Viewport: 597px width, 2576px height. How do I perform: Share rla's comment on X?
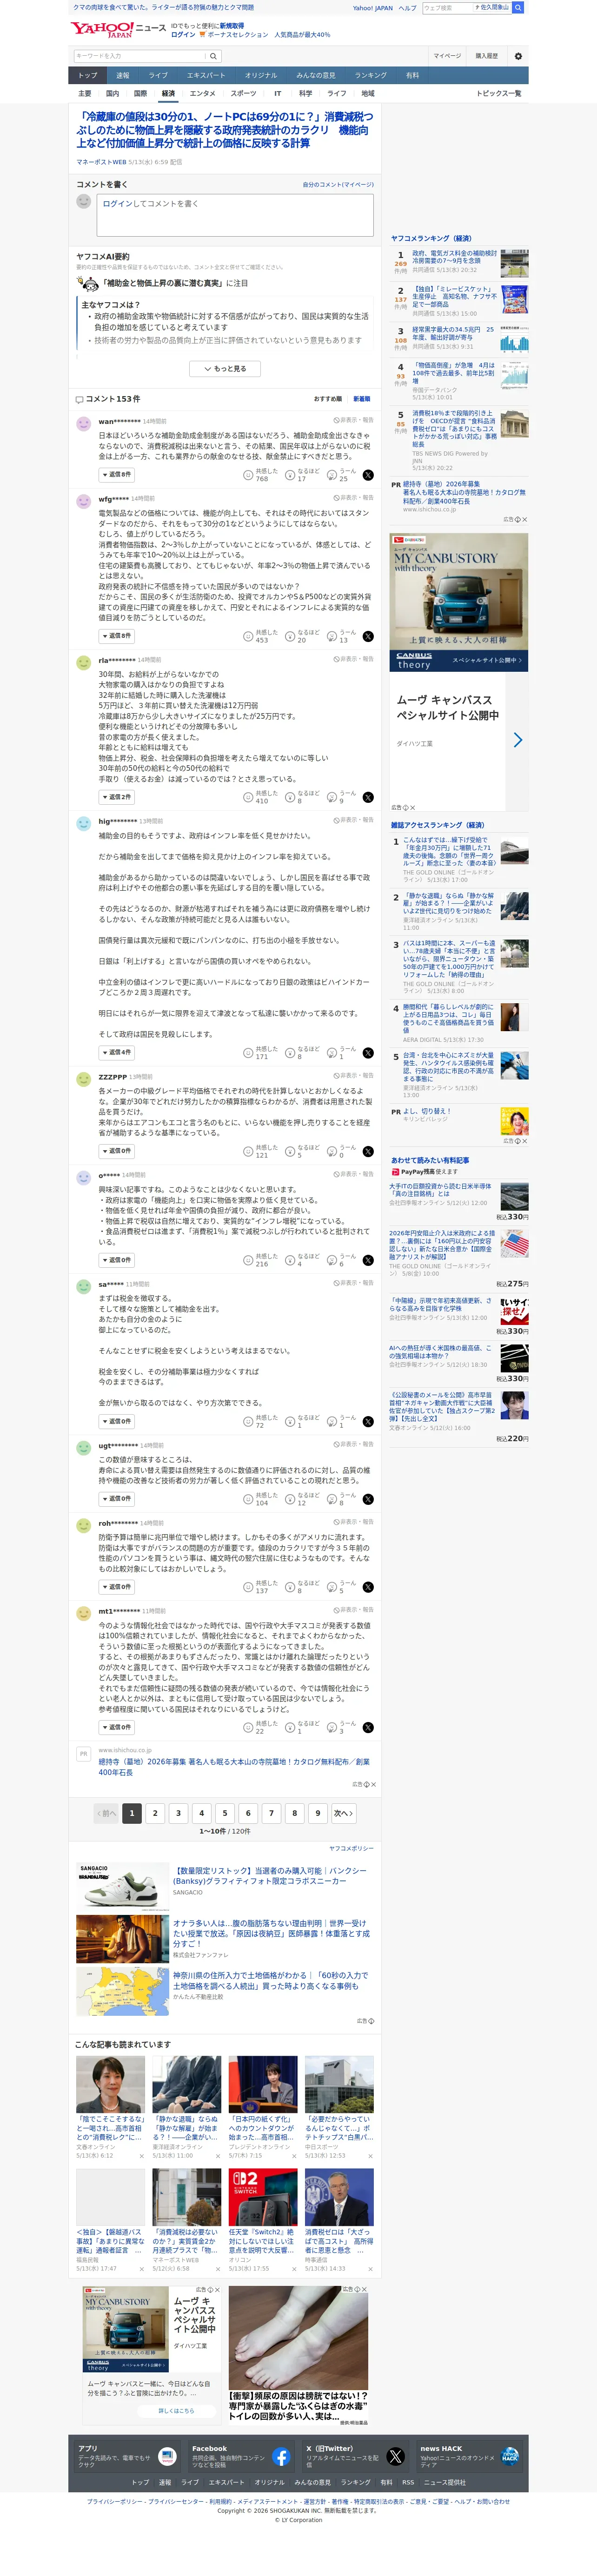coord(368,797)
